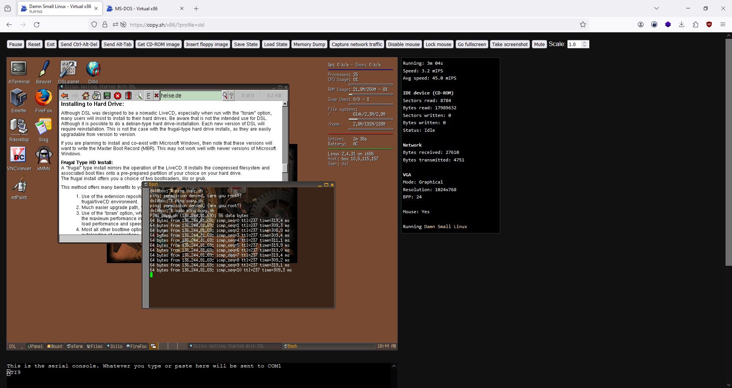Viewport: 732px width, 388px height.
Task: Click the Exit button
Action: (x=51, y=45)
